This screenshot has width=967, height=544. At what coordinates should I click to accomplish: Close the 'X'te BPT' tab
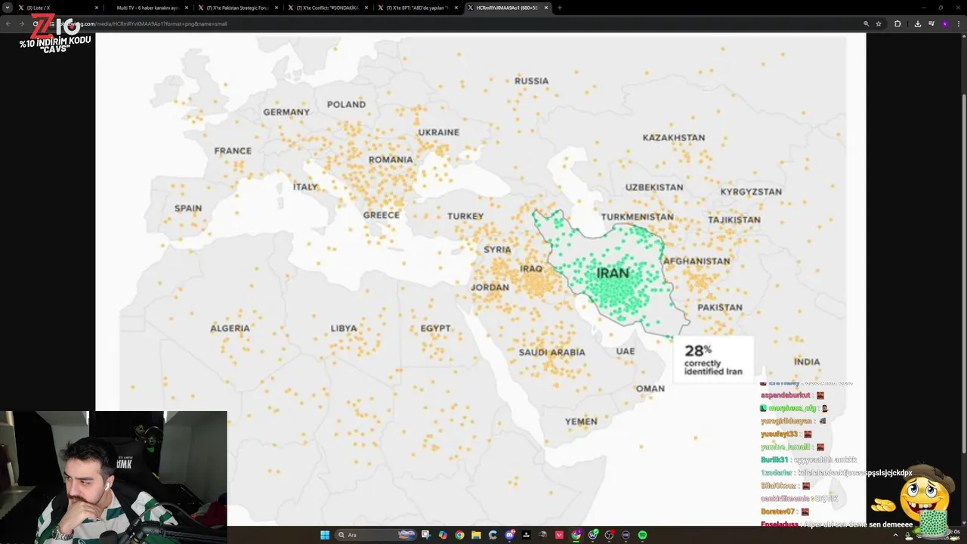(456, 8)
